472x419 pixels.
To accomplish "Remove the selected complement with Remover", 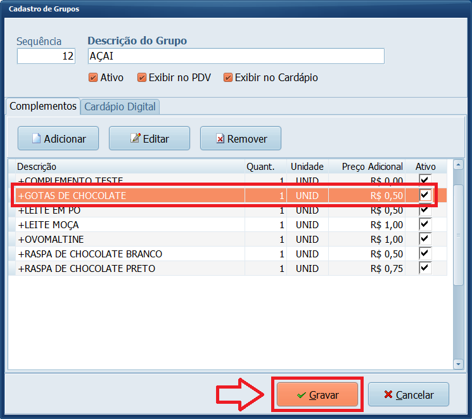I will pos(240,138).
